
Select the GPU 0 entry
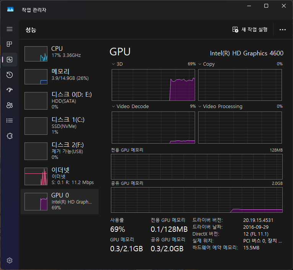coord(60,202)
